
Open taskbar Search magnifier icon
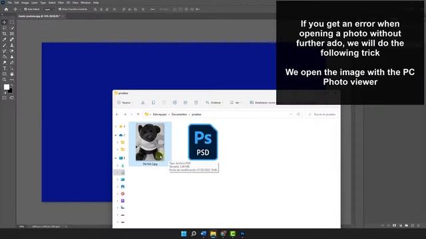click(194, 234)
